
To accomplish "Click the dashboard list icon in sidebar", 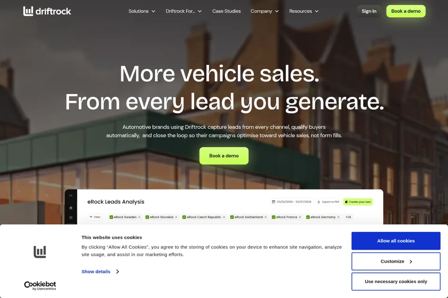I will pos(71,217).
